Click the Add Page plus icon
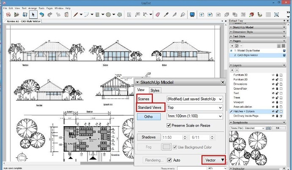The image size is (292, 170). coord(232,46)
